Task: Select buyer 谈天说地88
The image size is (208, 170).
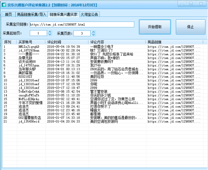Action: click(x=27, y=62)
